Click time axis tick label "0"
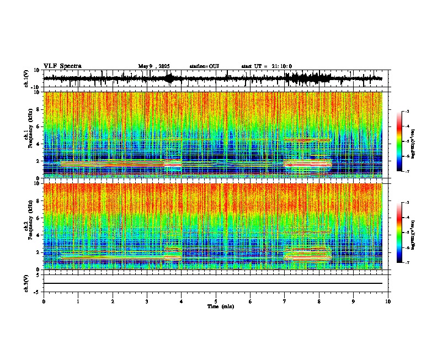437x338 pixels. pyautogui.click(x=44, y=302)
